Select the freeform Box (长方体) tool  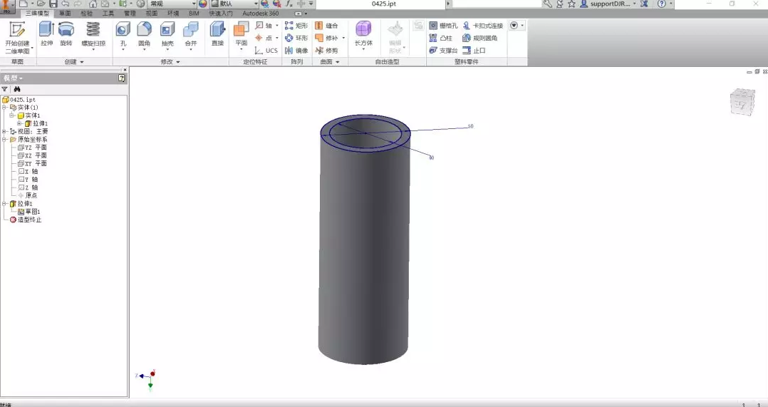point(363,35)
